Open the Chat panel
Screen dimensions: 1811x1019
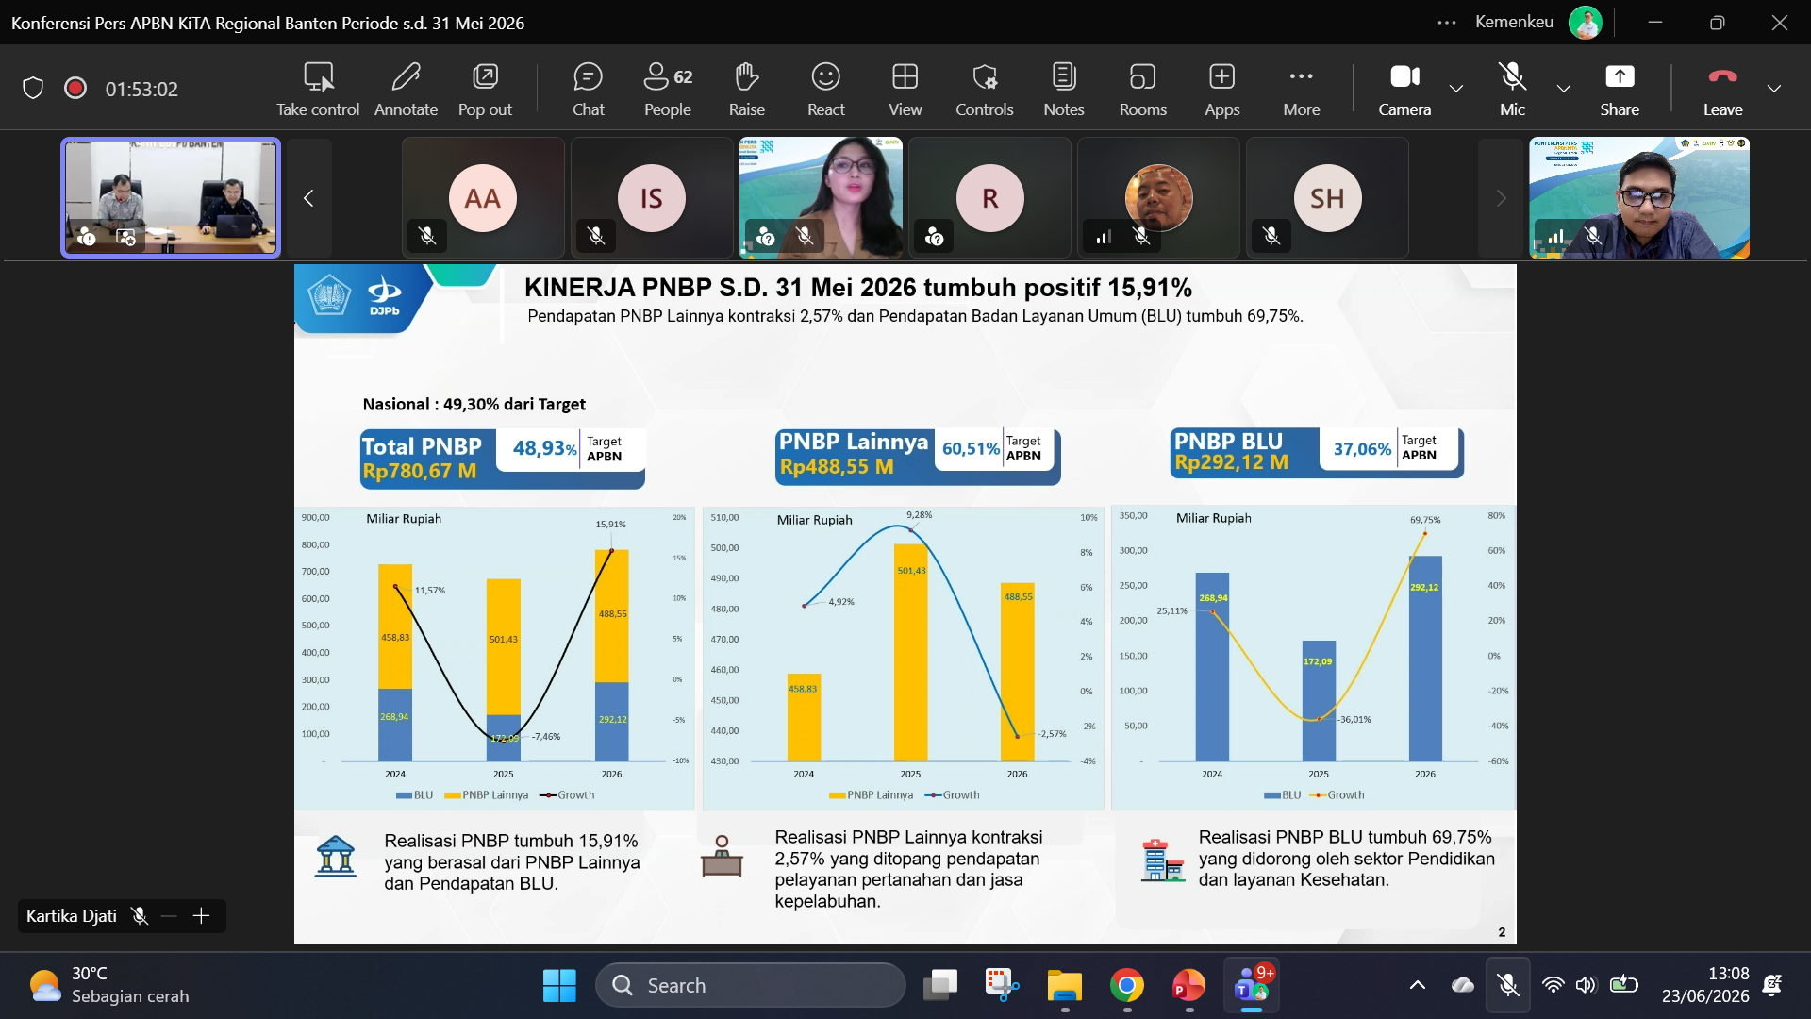click(588, 90)
